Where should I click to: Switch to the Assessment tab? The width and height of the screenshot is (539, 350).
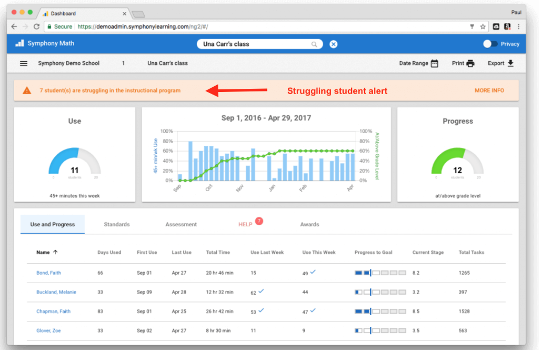tap(181, 224)
